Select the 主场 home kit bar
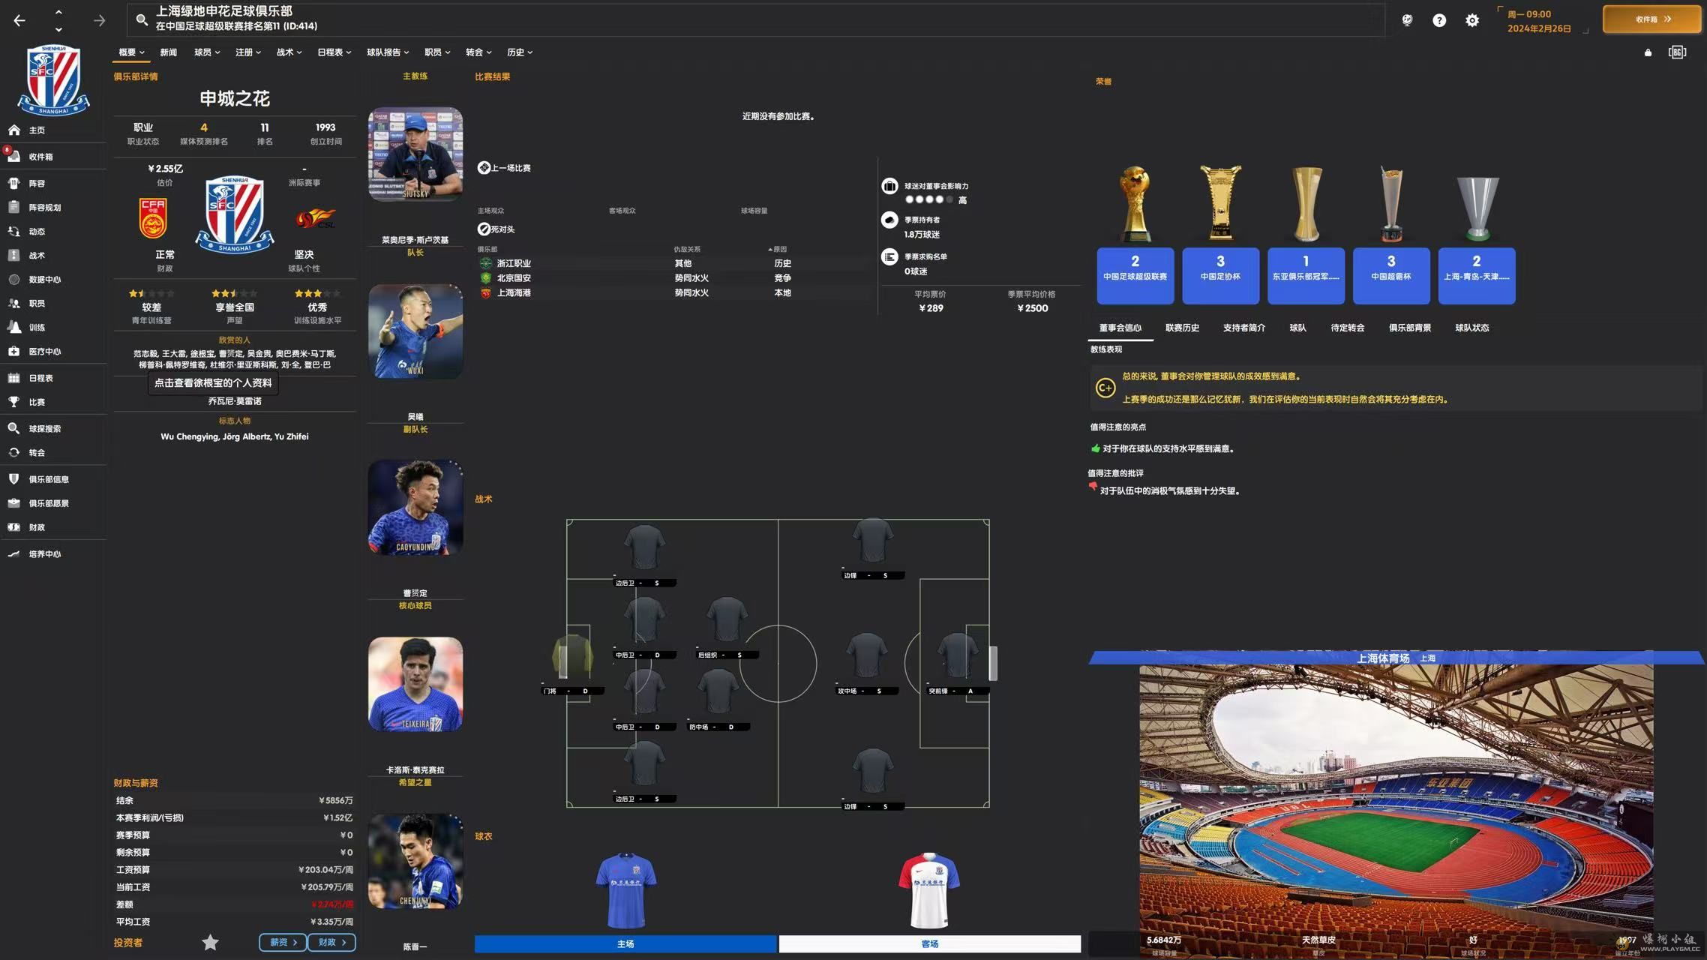 (x=625, y=943)
